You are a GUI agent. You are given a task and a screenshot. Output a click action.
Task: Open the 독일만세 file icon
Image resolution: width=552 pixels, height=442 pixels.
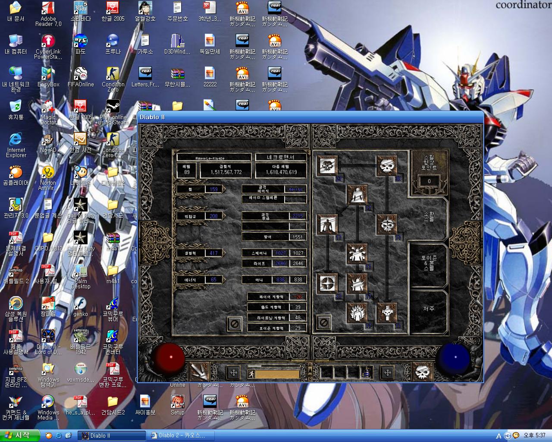tap(210, 44)
